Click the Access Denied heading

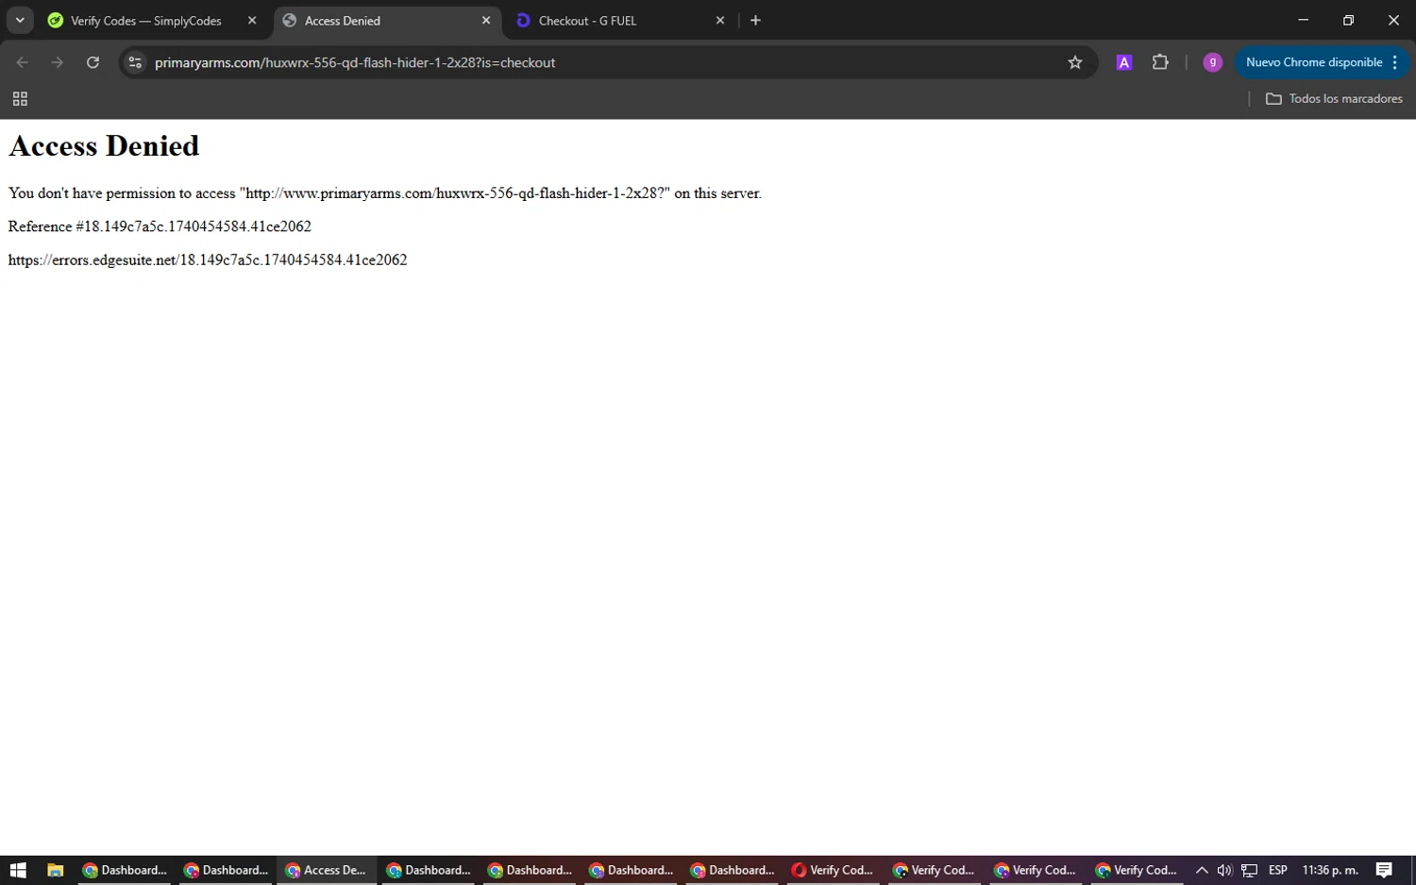[x=104, y=146]
